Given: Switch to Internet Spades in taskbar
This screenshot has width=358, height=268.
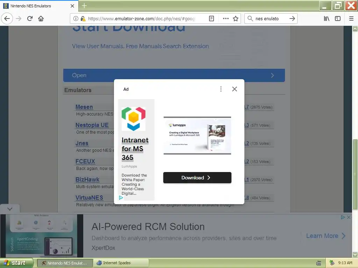Looking at the screenshot, I should (121, 263).
